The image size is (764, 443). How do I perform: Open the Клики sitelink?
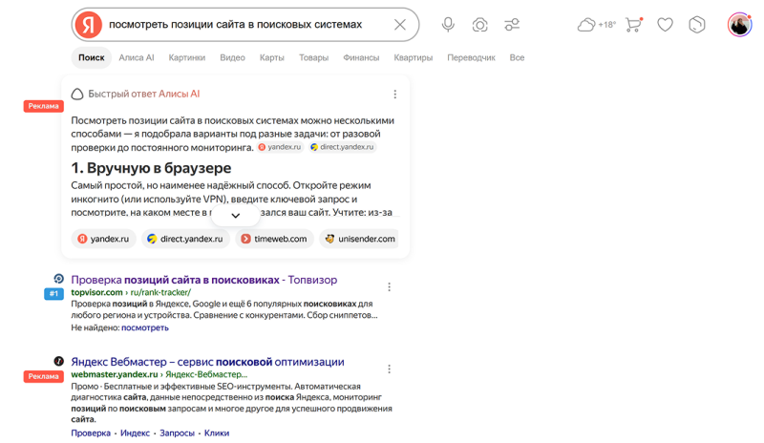217,432
